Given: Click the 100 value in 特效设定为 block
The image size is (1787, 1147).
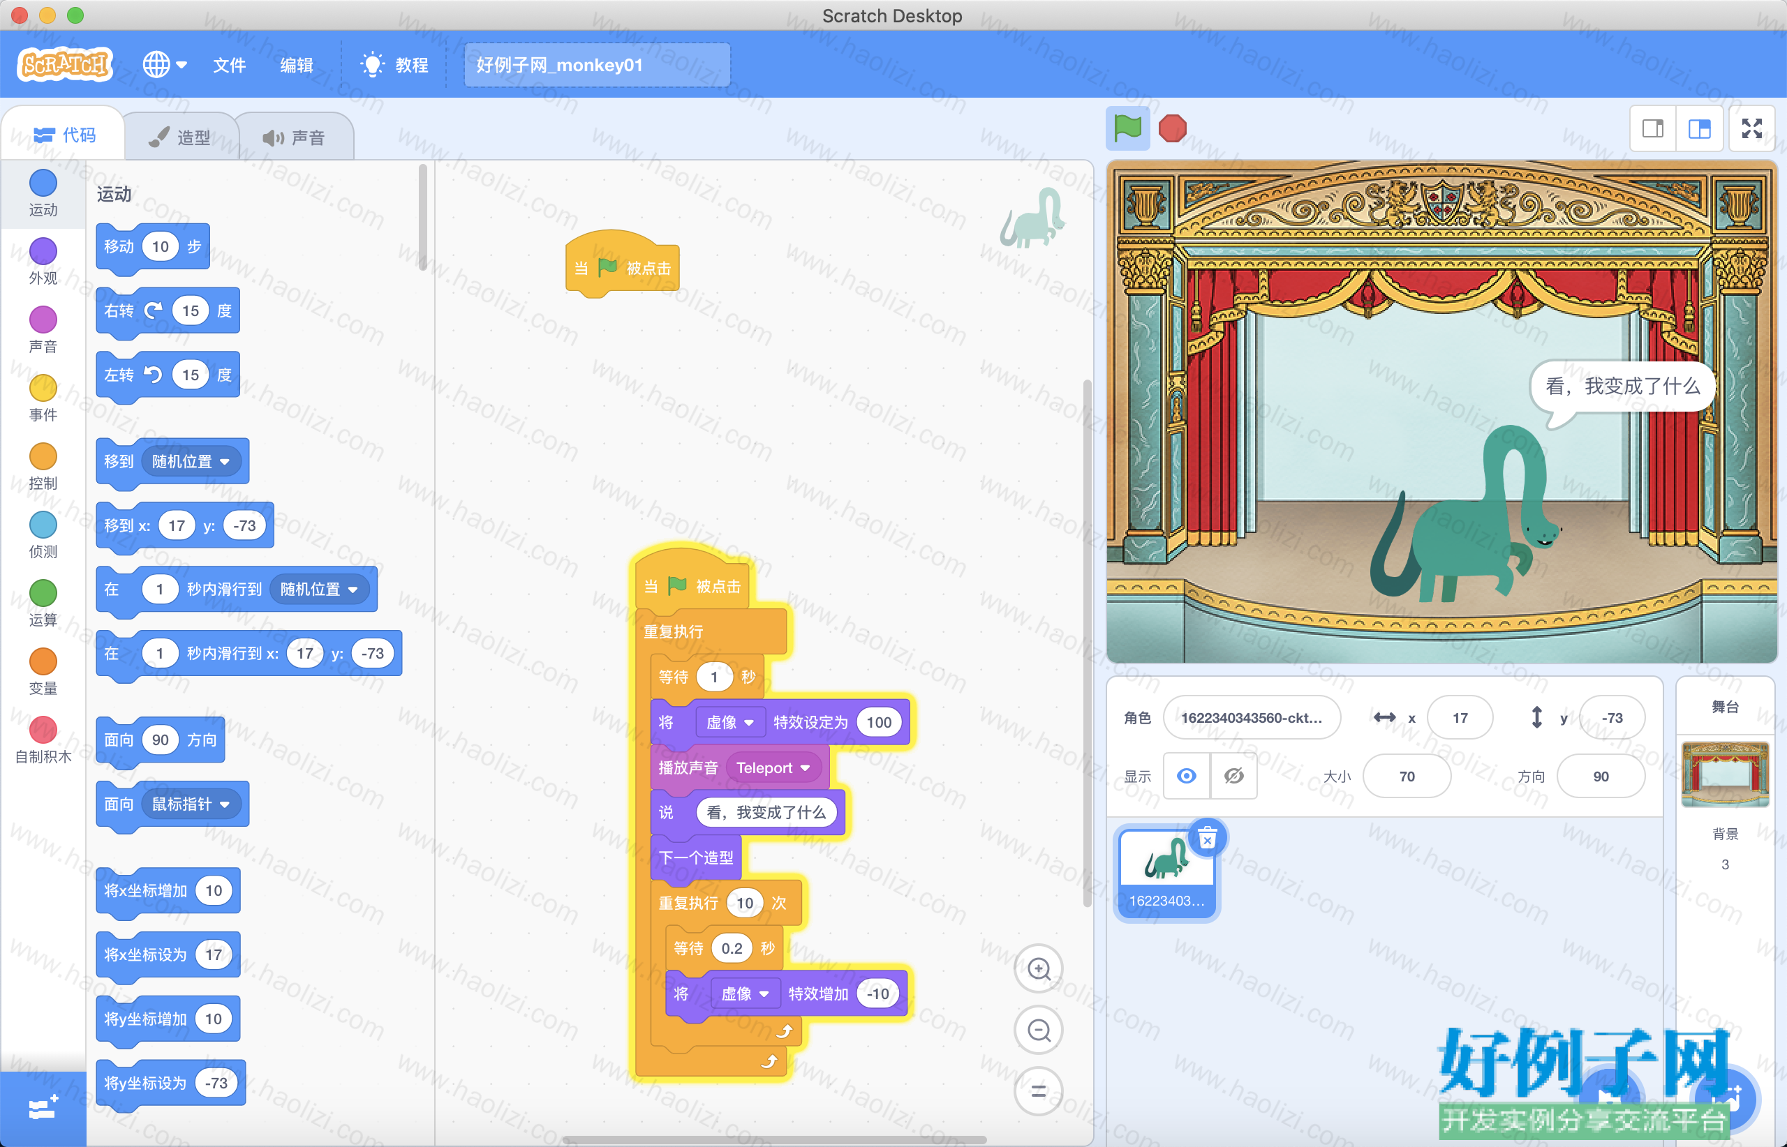Looking at the screenshot, I should coord(879,723).
